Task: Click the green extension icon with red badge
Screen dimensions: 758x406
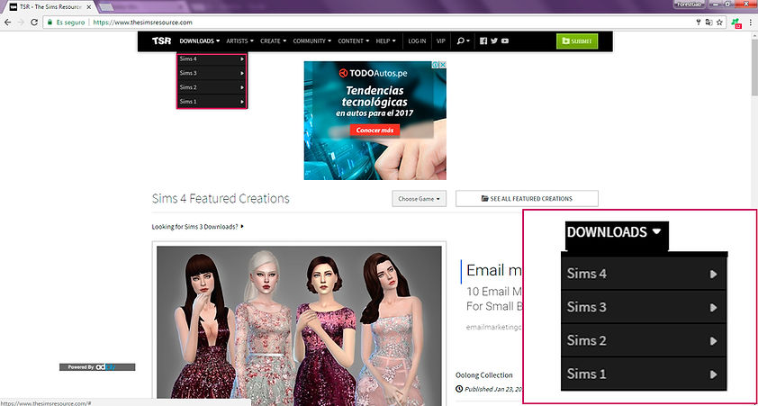Action: (x=735, y=23)
